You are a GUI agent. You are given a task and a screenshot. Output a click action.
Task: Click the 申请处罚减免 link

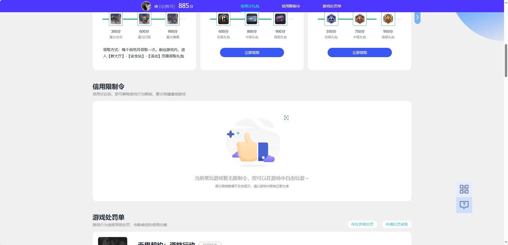coord(397,224)
